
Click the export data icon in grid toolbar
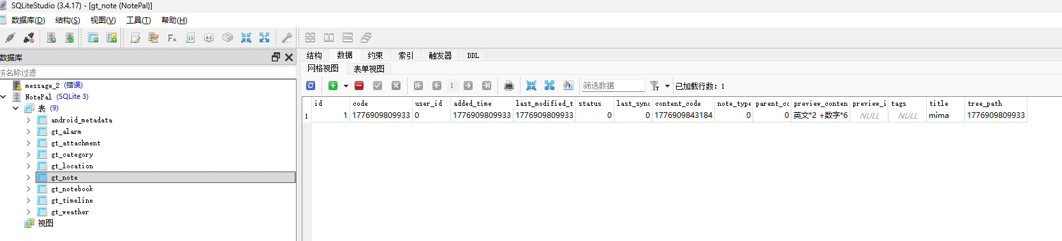pos(550,85)
